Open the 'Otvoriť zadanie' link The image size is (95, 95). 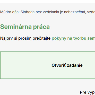(67, 65)
